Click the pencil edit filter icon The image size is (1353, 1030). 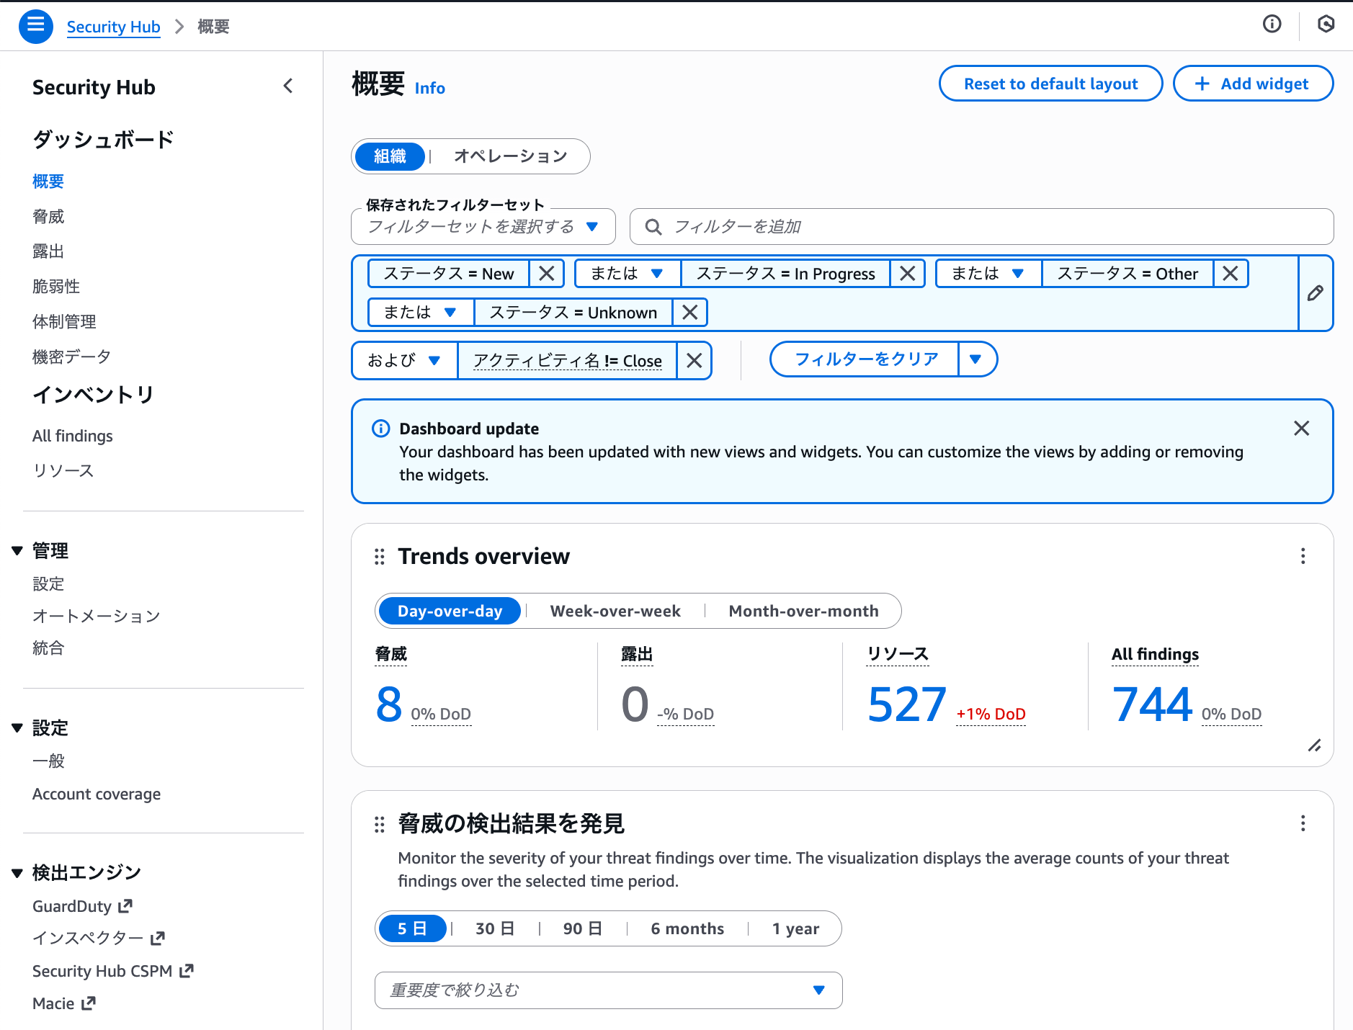pyautogui.click(x=1315, y=293)
